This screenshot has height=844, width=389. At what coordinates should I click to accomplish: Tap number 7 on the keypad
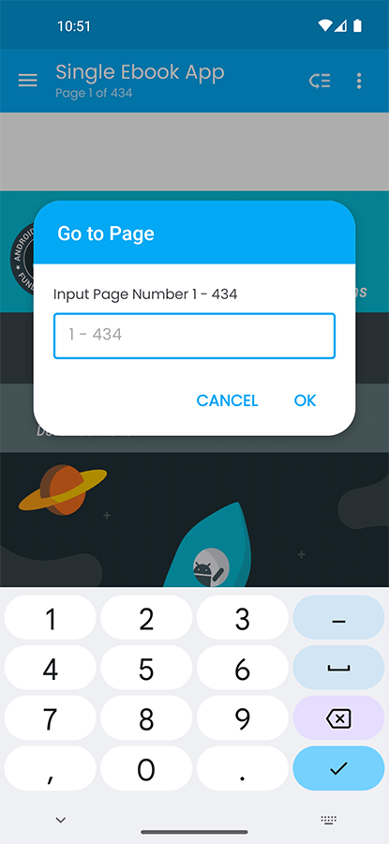click(50, 718)
